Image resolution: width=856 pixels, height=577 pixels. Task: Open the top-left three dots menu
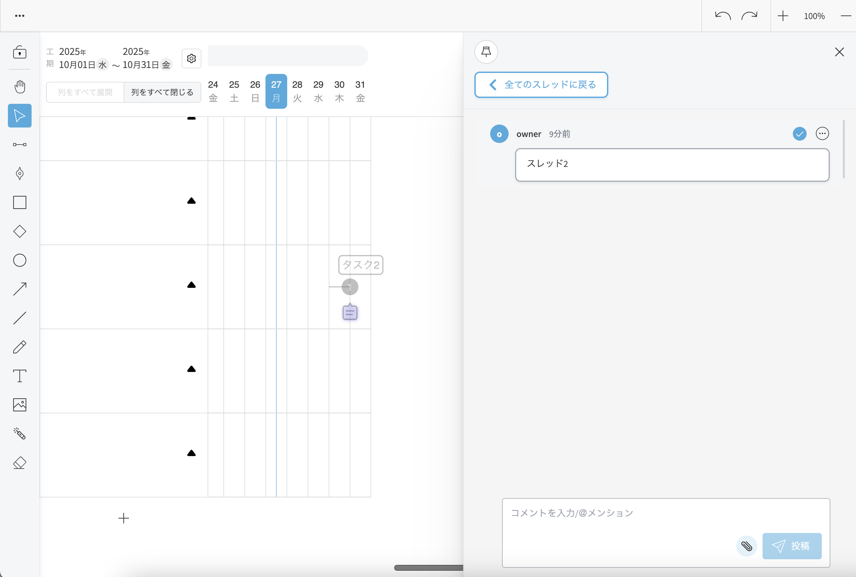19,16
